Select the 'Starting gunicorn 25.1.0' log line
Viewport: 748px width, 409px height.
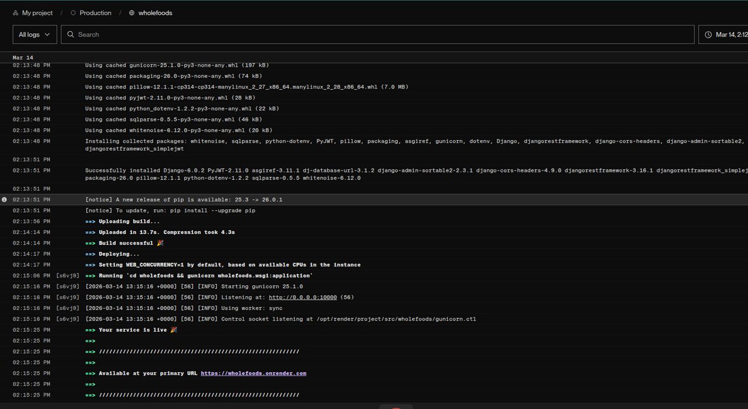click(x=194, y=287)
